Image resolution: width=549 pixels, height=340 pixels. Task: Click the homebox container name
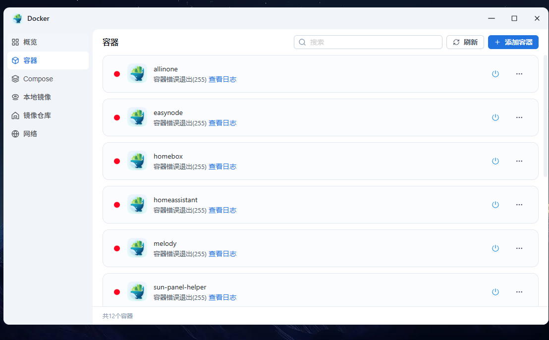[168, 156]
